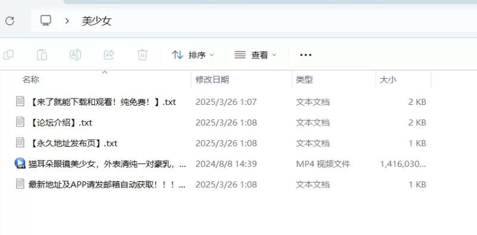The width and height of the screenshot is (477, 235).
Task: Select the 【永久地址发布页】.txt file
Action: pos(66,143)
